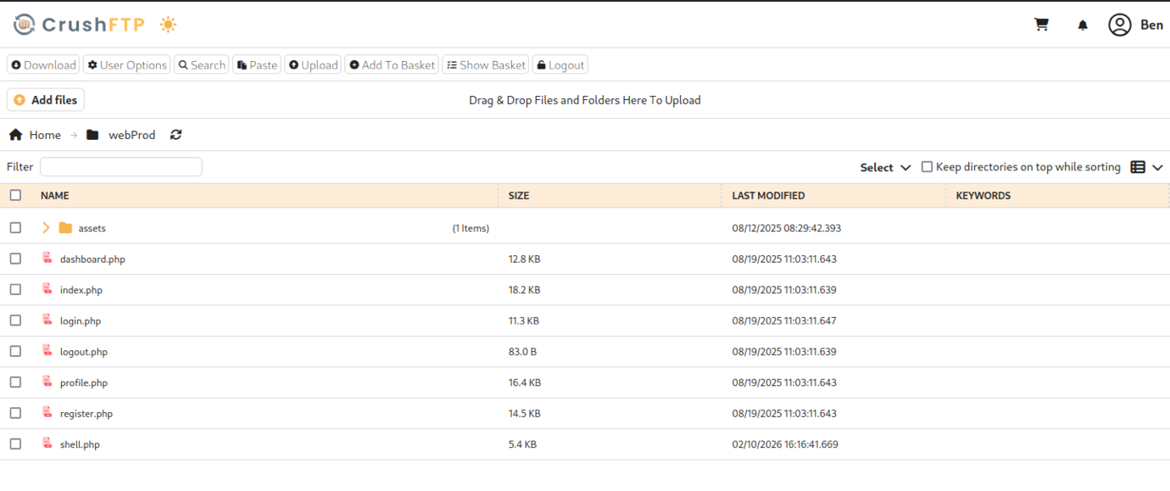Check the box for dashboard.php
The image size is (1170, 491).
point(15,259)
